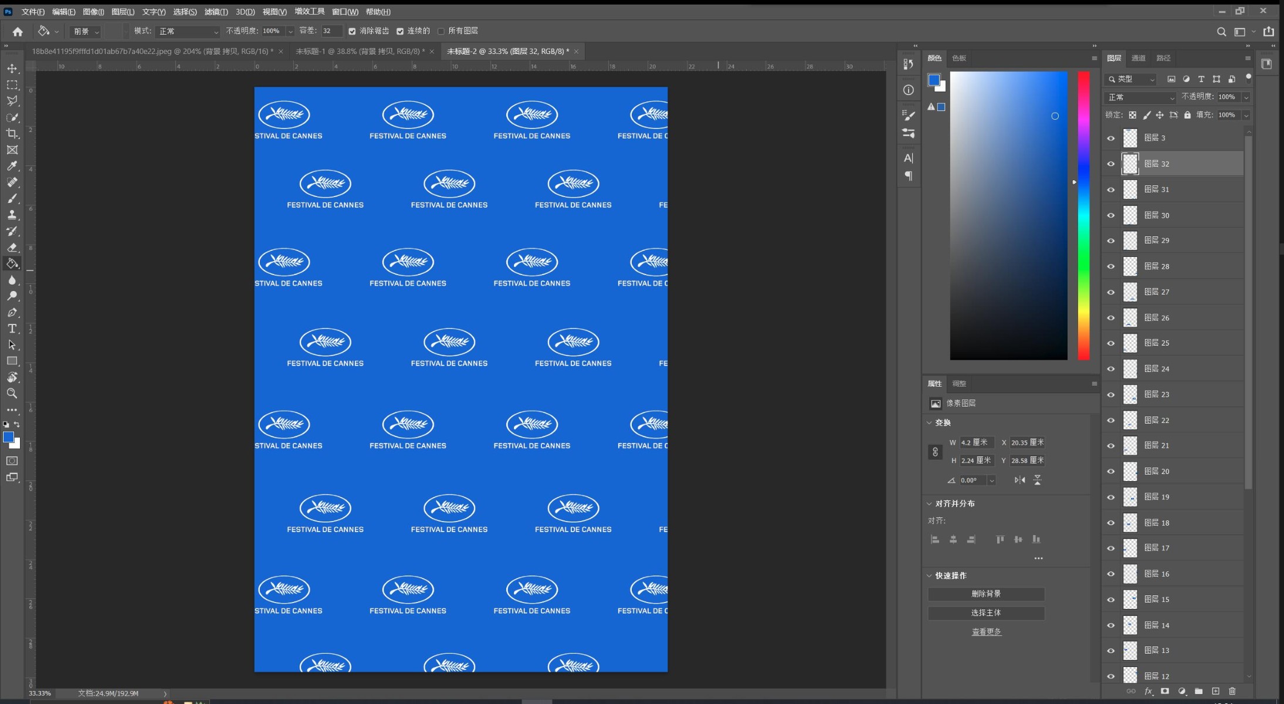Click the 删除背景 button

click(x=985, y=594)
